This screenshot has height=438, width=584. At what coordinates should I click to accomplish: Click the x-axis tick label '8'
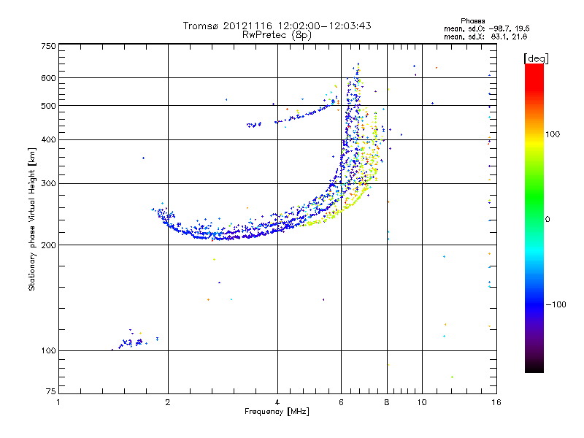[x=387, y=403]
